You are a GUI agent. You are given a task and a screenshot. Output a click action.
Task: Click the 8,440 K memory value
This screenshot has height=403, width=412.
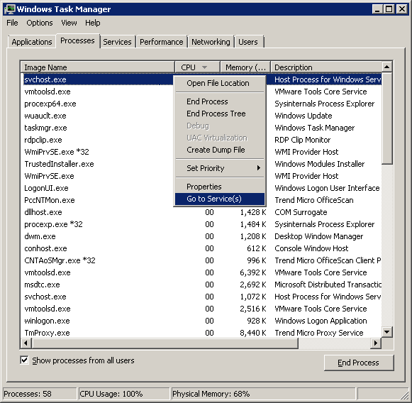[x=253, y=333]
